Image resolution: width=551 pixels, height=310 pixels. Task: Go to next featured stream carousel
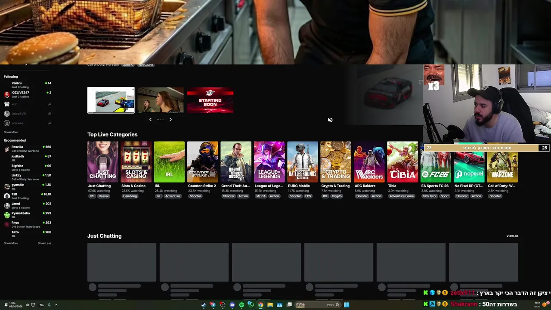[170, 119]
